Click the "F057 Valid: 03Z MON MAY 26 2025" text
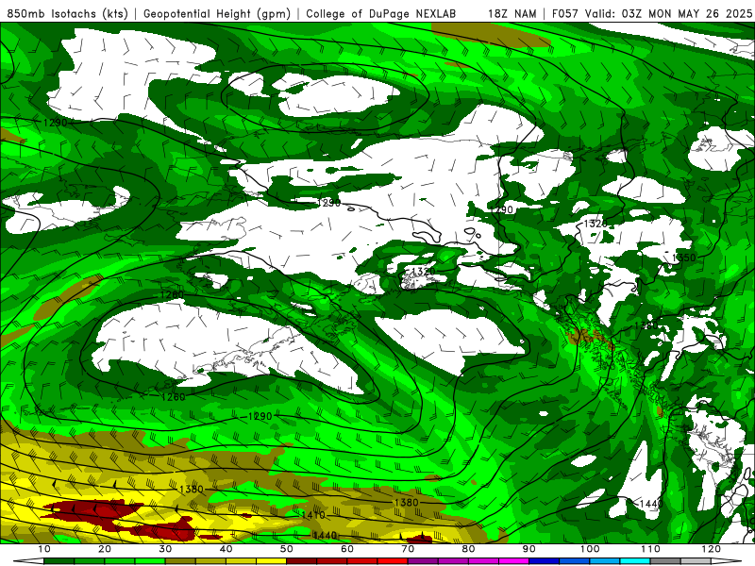755x566 pixels. coord(651,13)
